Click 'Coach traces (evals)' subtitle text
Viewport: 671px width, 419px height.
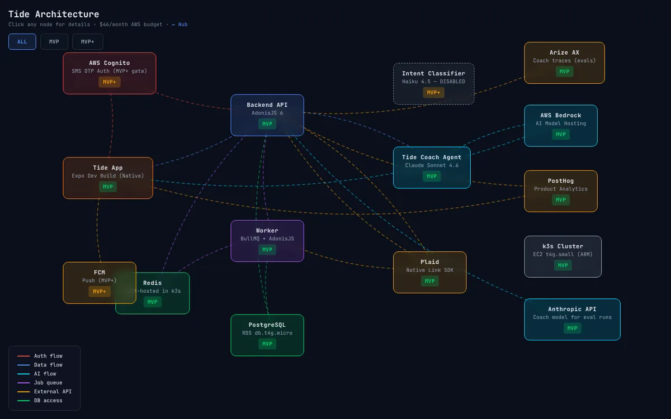(564, 60)
